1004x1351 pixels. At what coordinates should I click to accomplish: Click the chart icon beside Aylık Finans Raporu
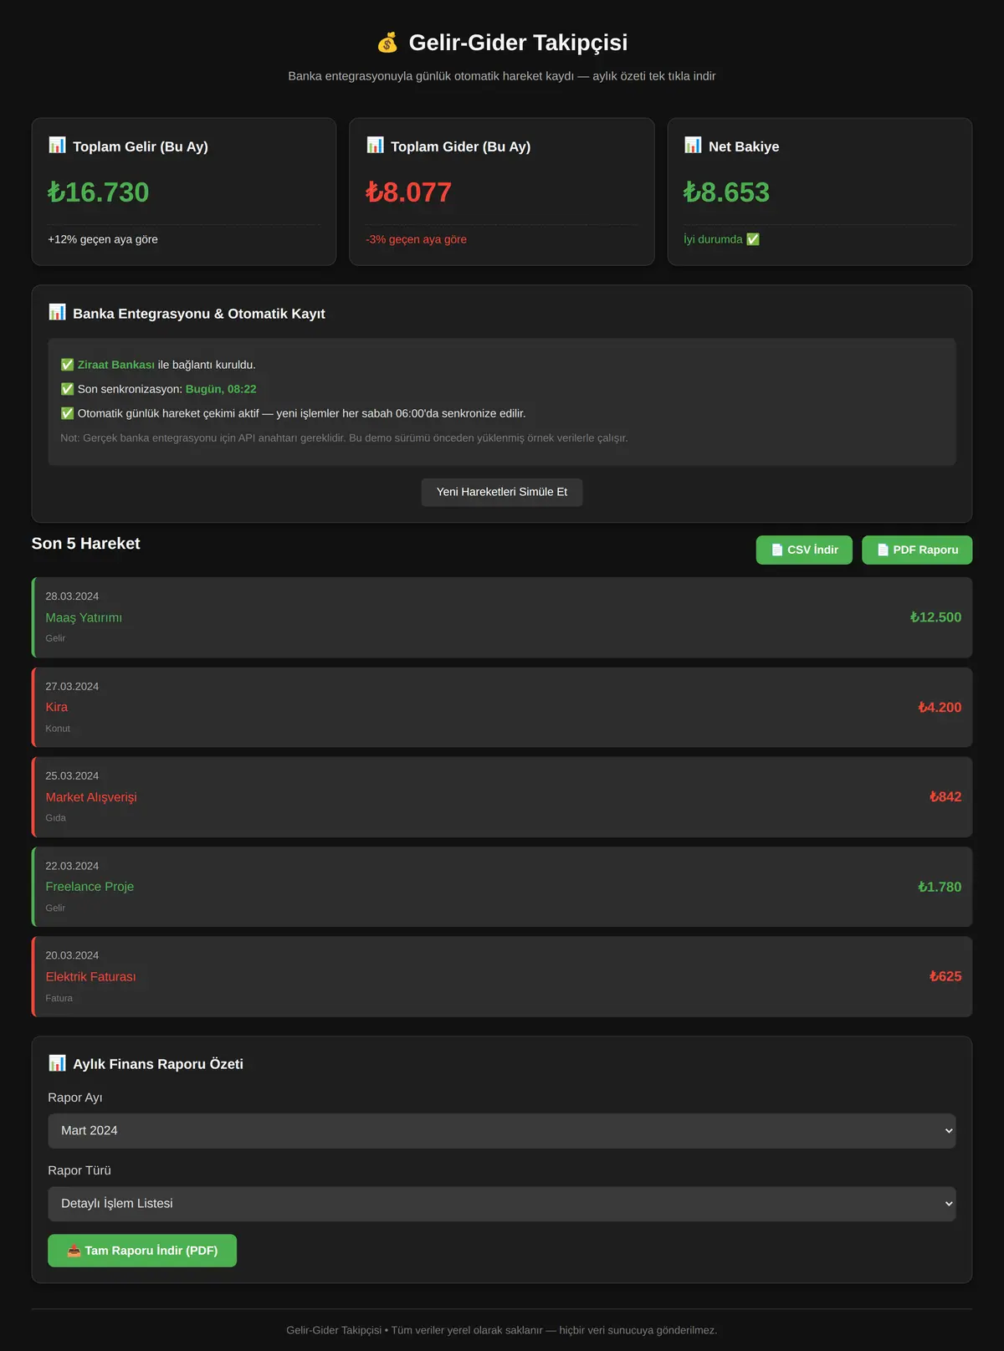[x=57, y=1063]
